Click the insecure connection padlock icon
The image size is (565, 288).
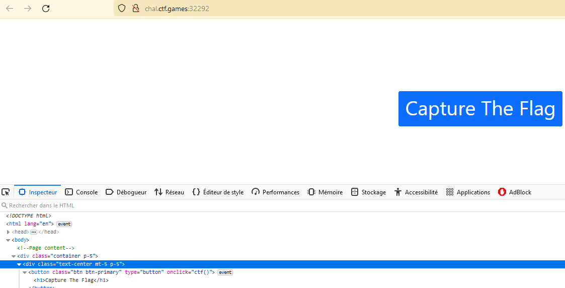[135, 9]
